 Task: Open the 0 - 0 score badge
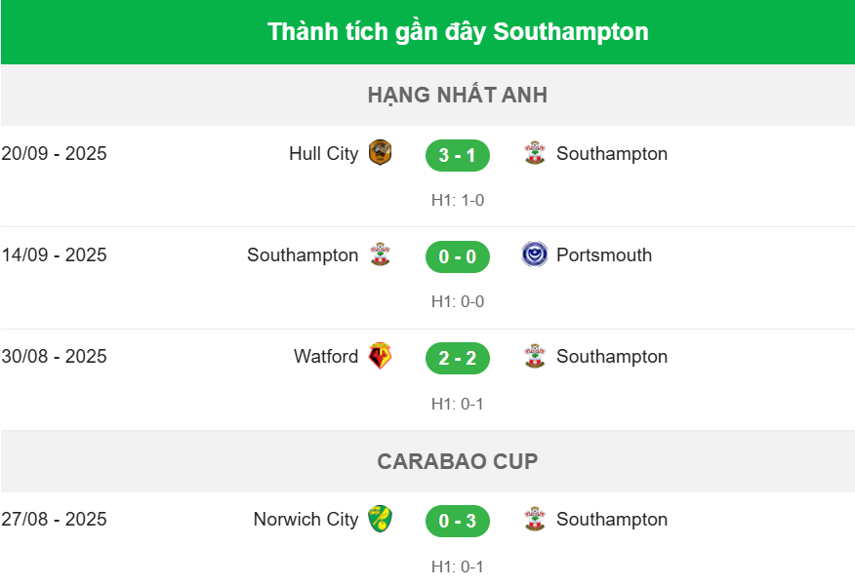tap(457, 256)
